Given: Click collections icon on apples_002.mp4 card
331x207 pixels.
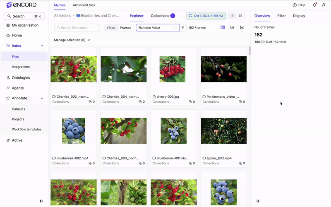Looking at the screenshot, I should pos(240,163).
